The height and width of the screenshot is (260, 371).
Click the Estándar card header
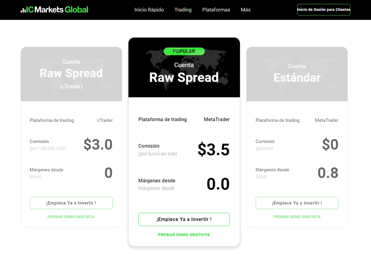click(x=297, y=74)
